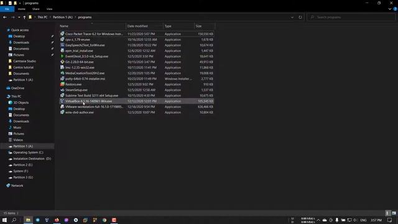This screenshot has height=224, width=398.
Task: Select the Restoro.exe file icon
Action: 62,84
